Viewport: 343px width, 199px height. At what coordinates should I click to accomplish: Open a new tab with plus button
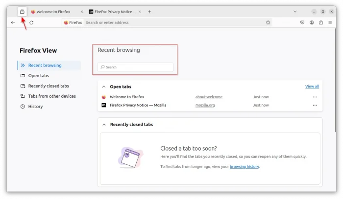pos(149,12)
